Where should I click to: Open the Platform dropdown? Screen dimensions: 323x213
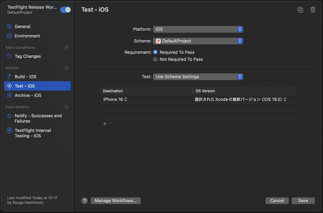198,29
